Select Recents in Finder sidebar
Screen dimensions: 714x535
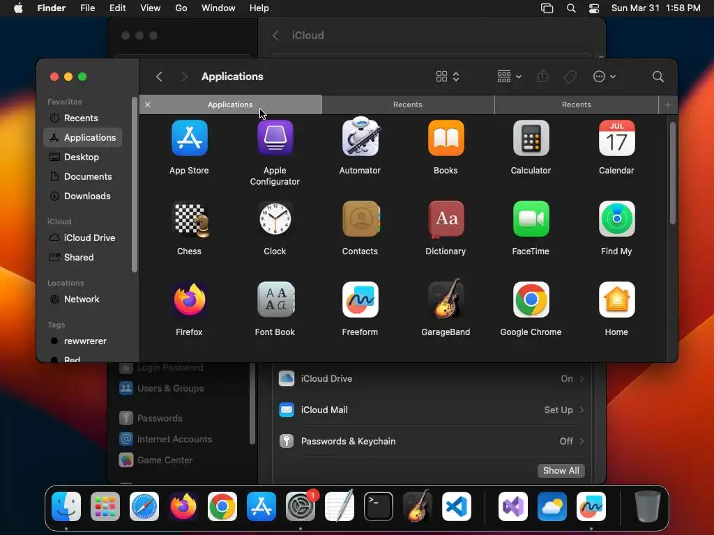82,118
